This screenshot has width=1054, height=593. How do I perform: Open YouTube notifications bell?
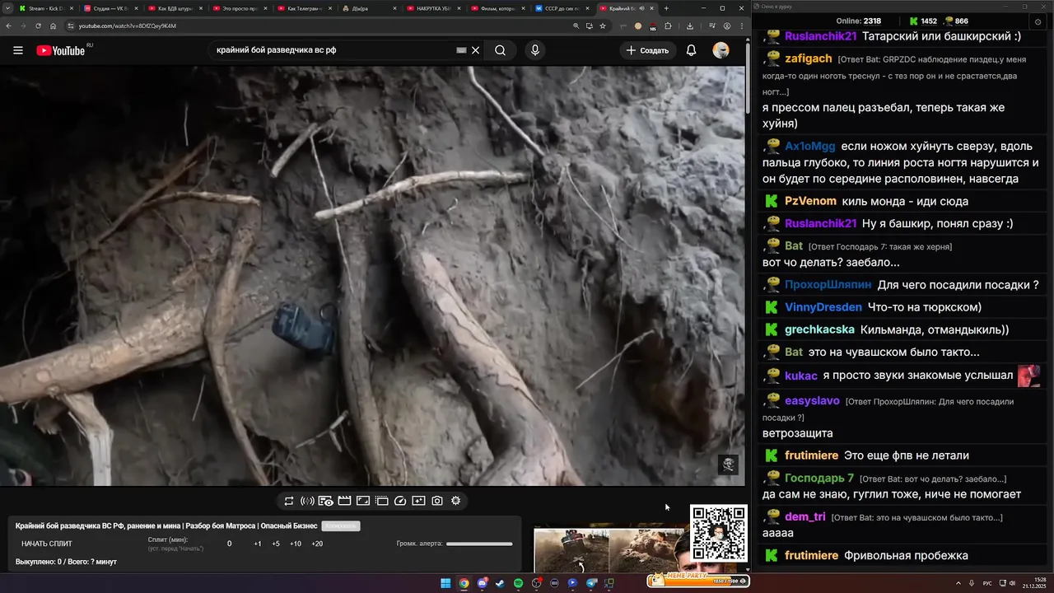692,50
